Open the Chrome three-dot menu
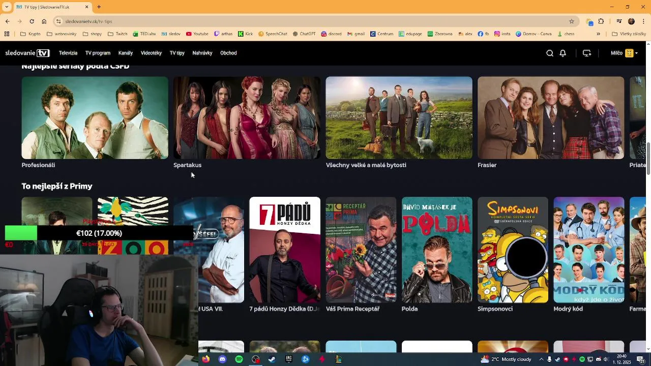The image size is (651, 366). [x=643, y=21]
